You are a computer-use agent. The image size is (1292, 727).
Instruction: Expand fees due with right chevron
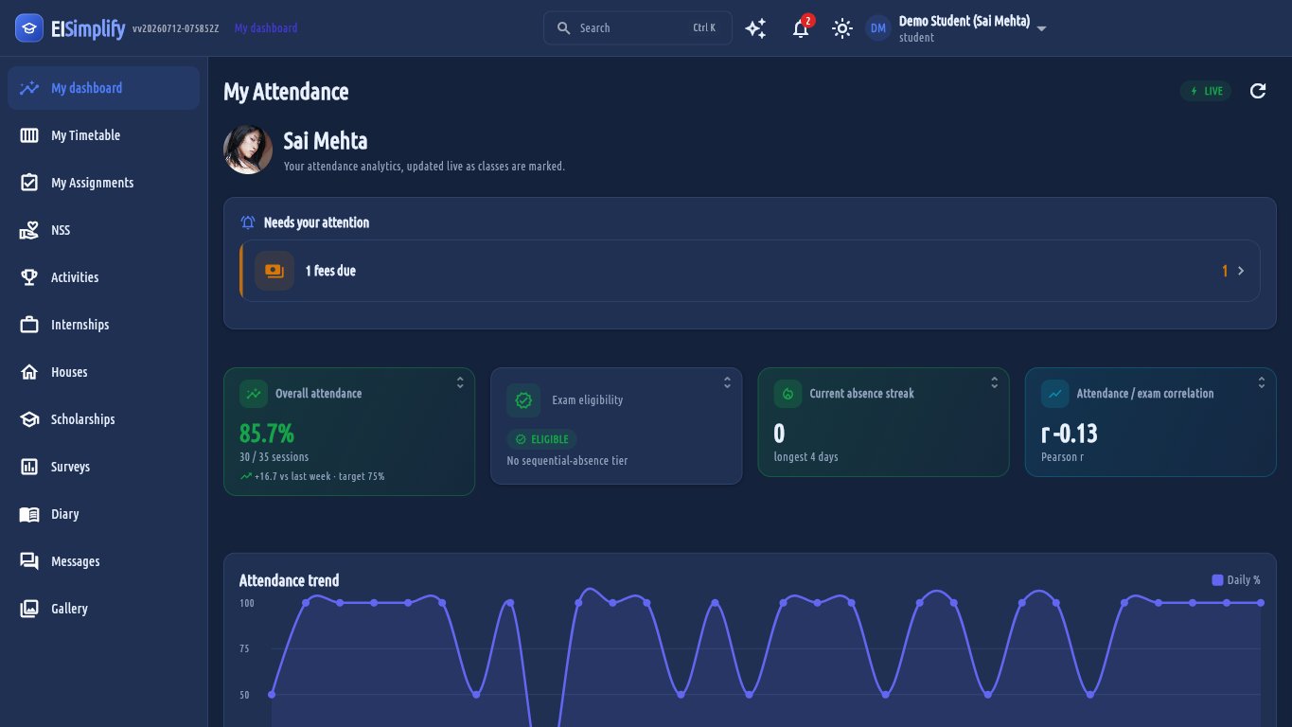click(x=1241, y=271)
